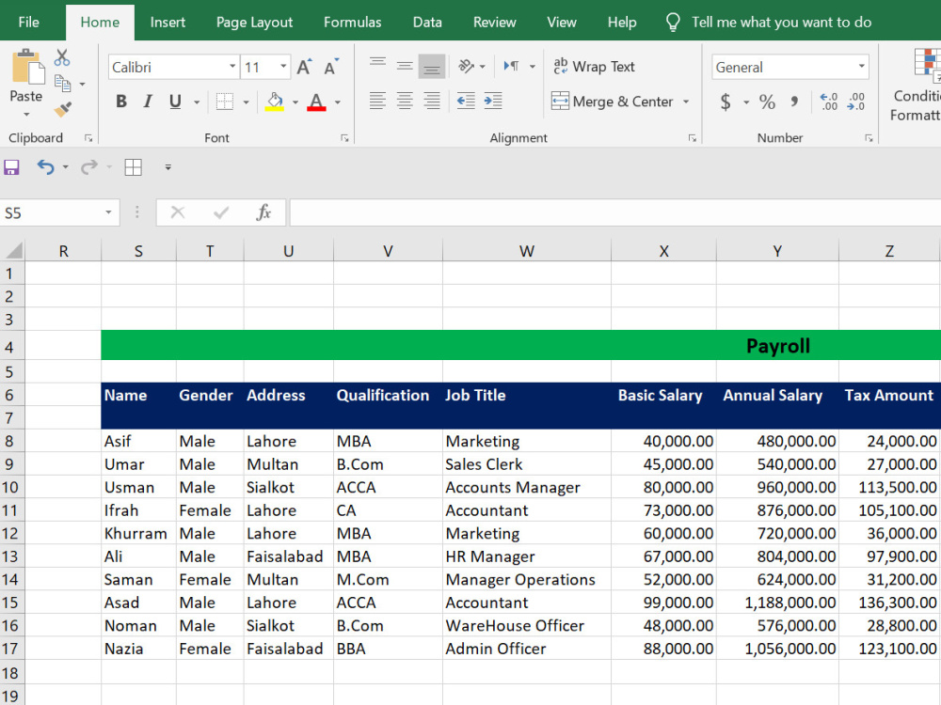941x705 pixels.
Task: Click the Increase Font Size icon
Action: [302, 65]
